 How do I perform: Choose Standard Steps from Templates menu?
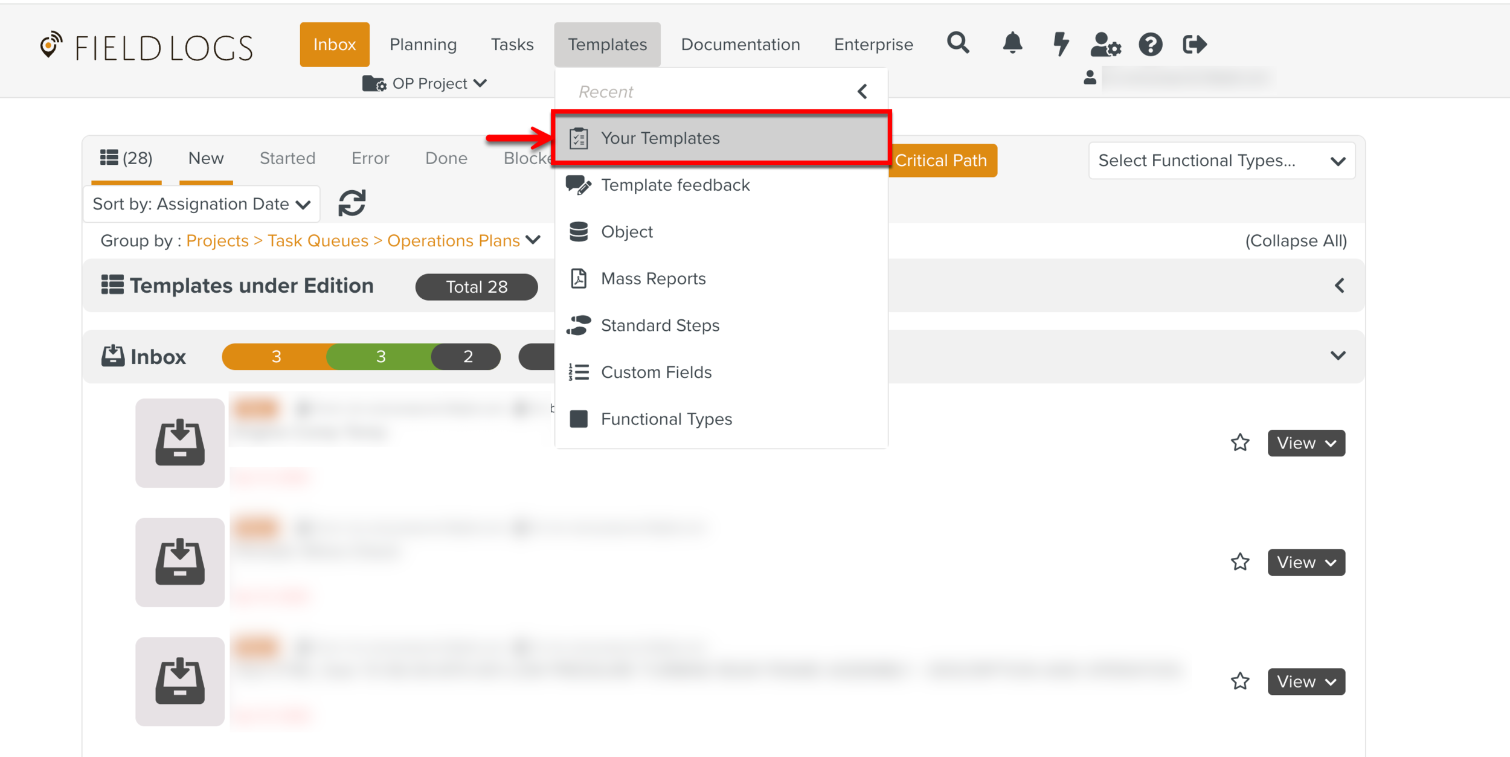660,325
